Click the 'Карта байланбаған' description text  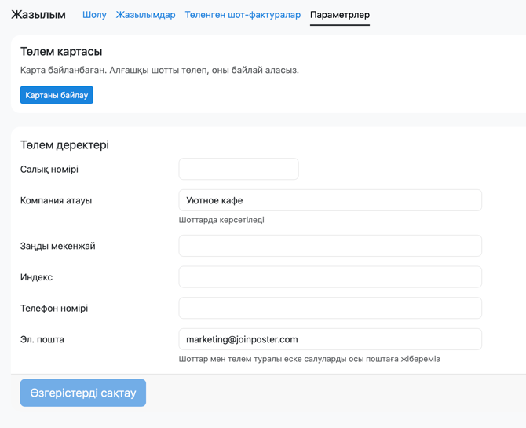[x=159, y=70]
